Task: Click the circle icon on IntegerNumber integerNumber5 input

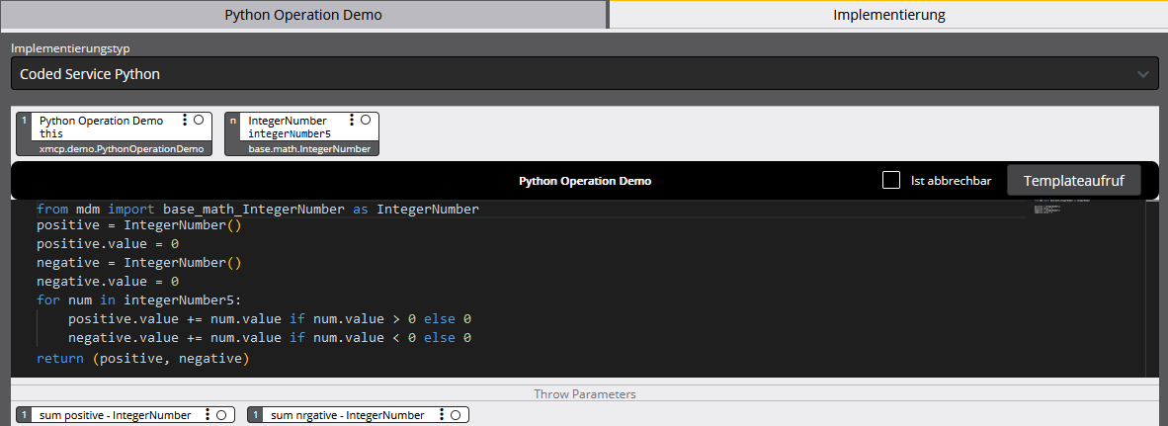Action: tap(366, 120)
